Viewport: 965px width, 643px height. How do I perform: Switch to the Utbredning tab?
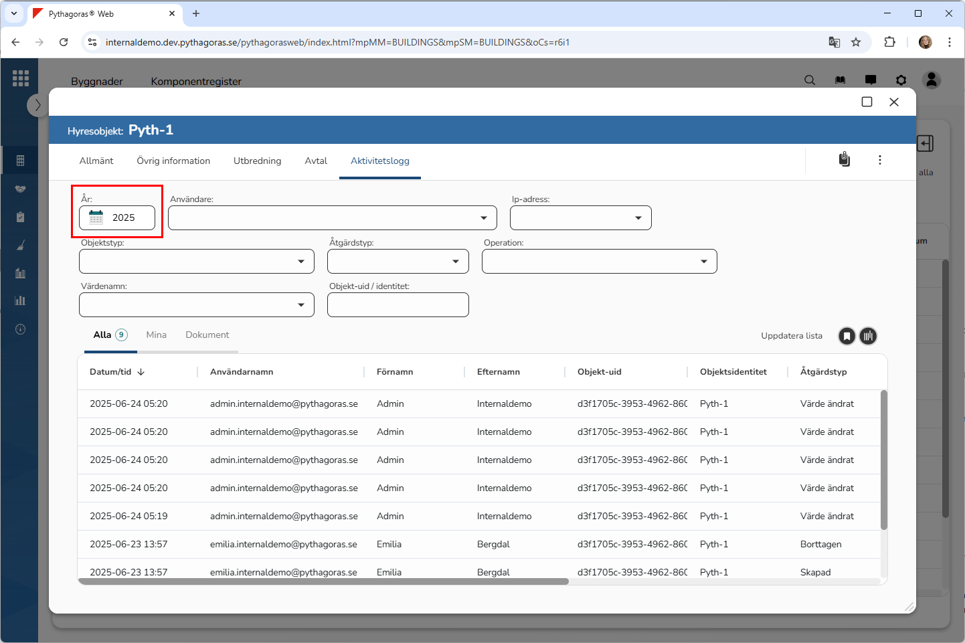coord(257,161)
